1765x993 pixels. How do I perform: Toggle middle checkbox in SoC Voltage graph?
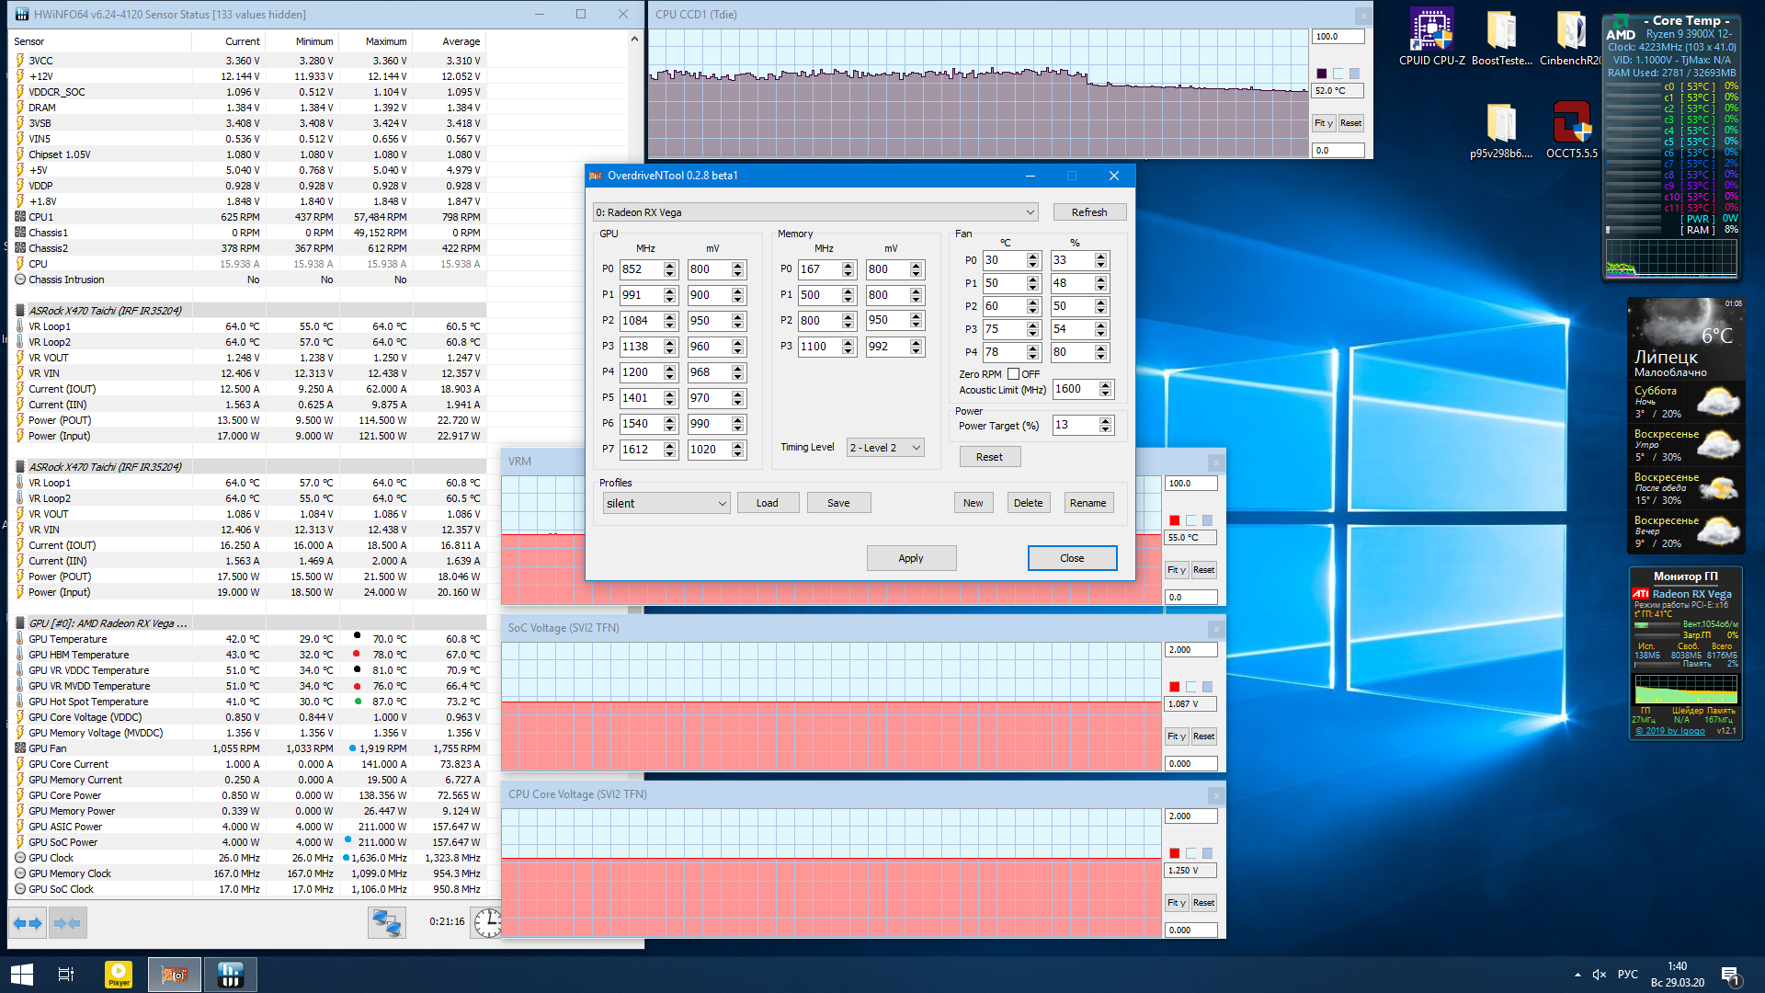[1190, 687]
